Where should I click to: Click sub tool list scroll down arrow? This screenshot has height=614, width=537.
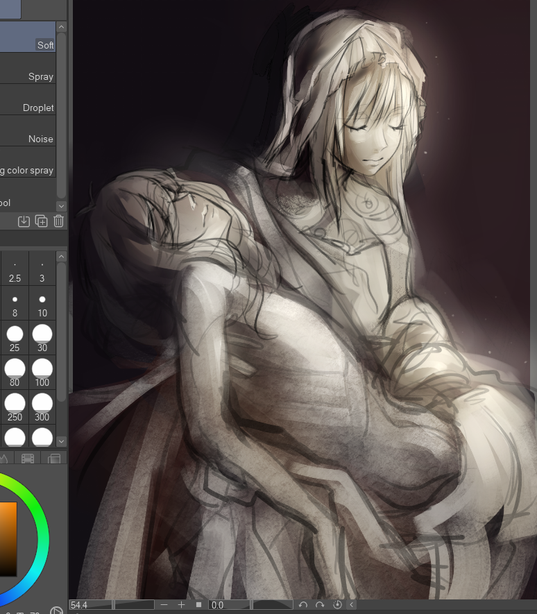(x=61, y=206)
